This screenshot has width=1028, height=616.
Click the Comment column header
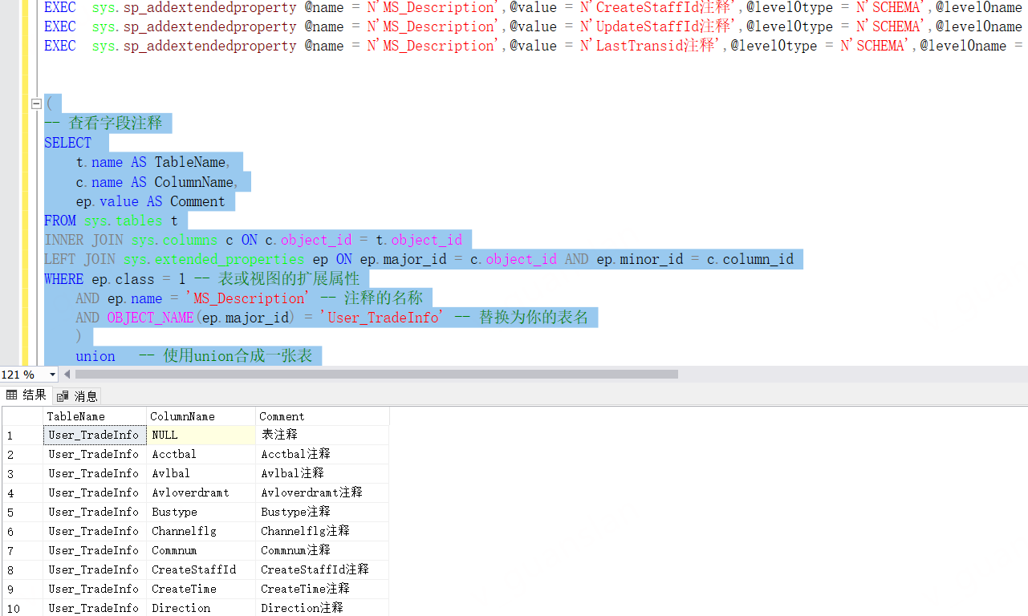pos(321,416)
